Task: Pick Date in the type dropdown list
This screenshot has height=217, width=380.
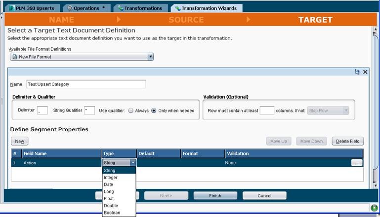Action: click(x=108, y=184)
